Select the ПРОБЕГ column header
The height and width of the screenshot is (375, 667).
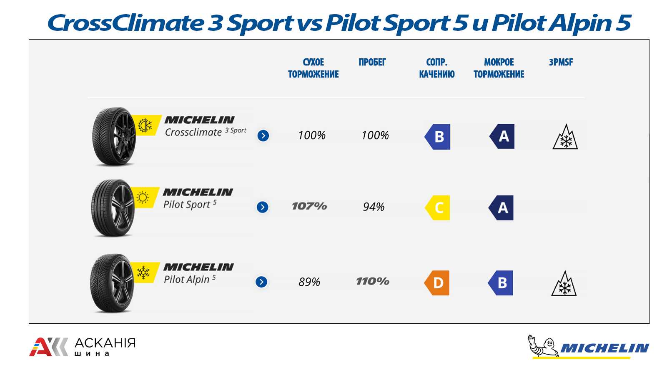tap(372, 62)
